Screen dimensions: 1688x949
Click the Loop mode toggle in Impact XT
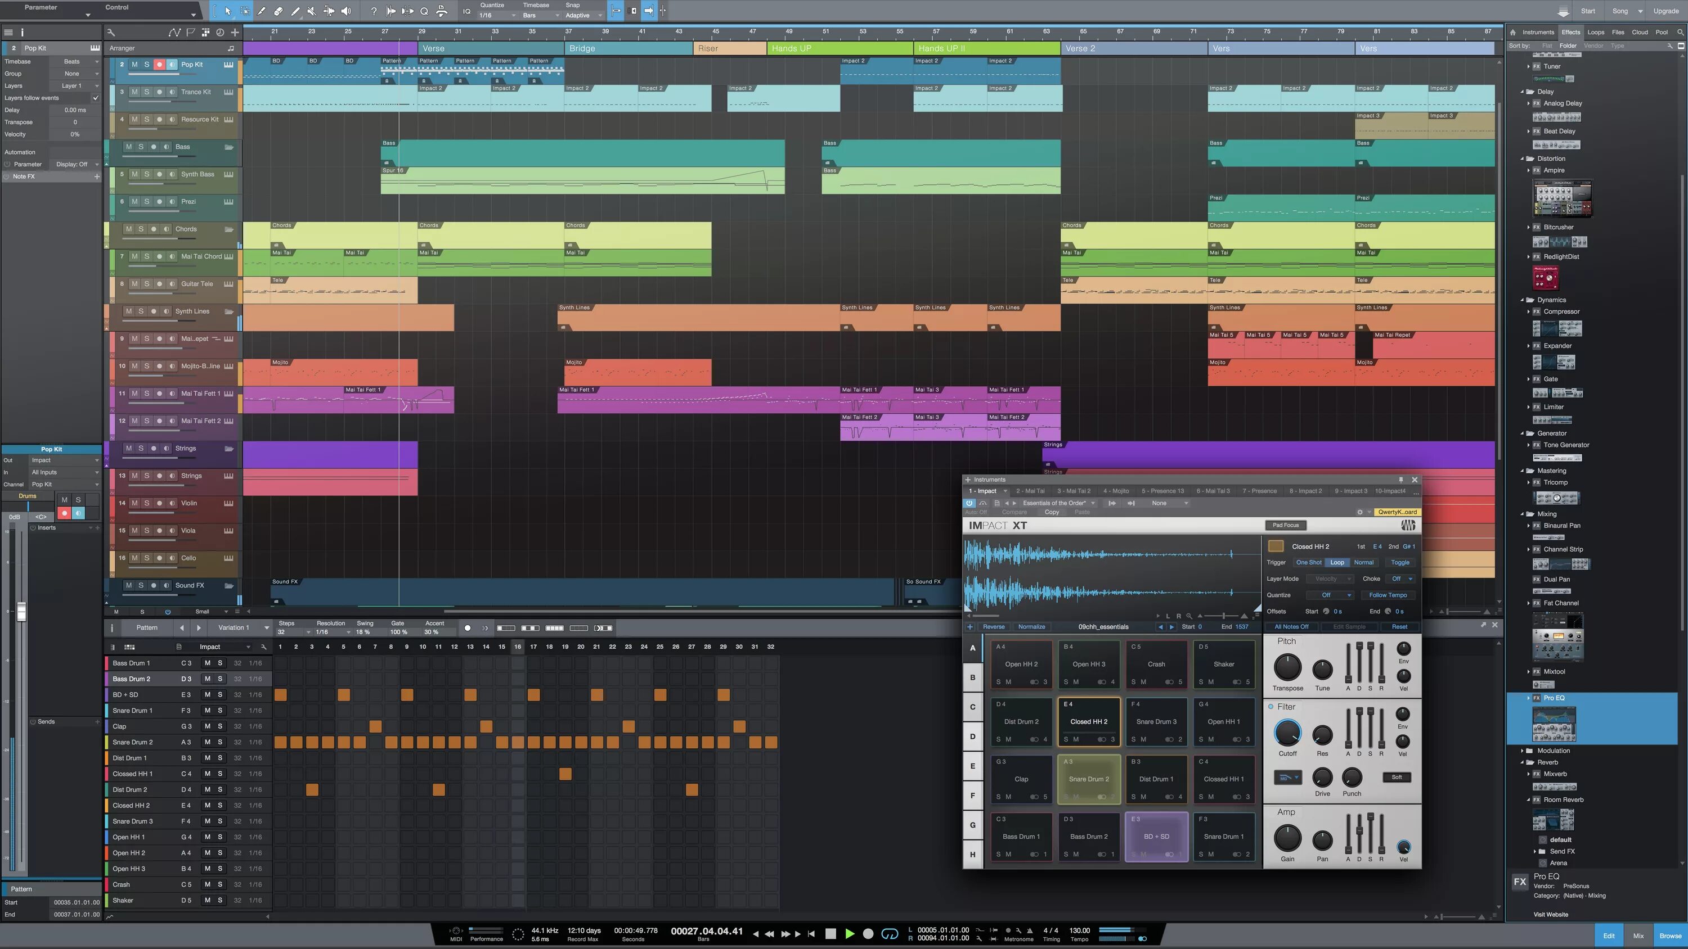point(1336,562)
